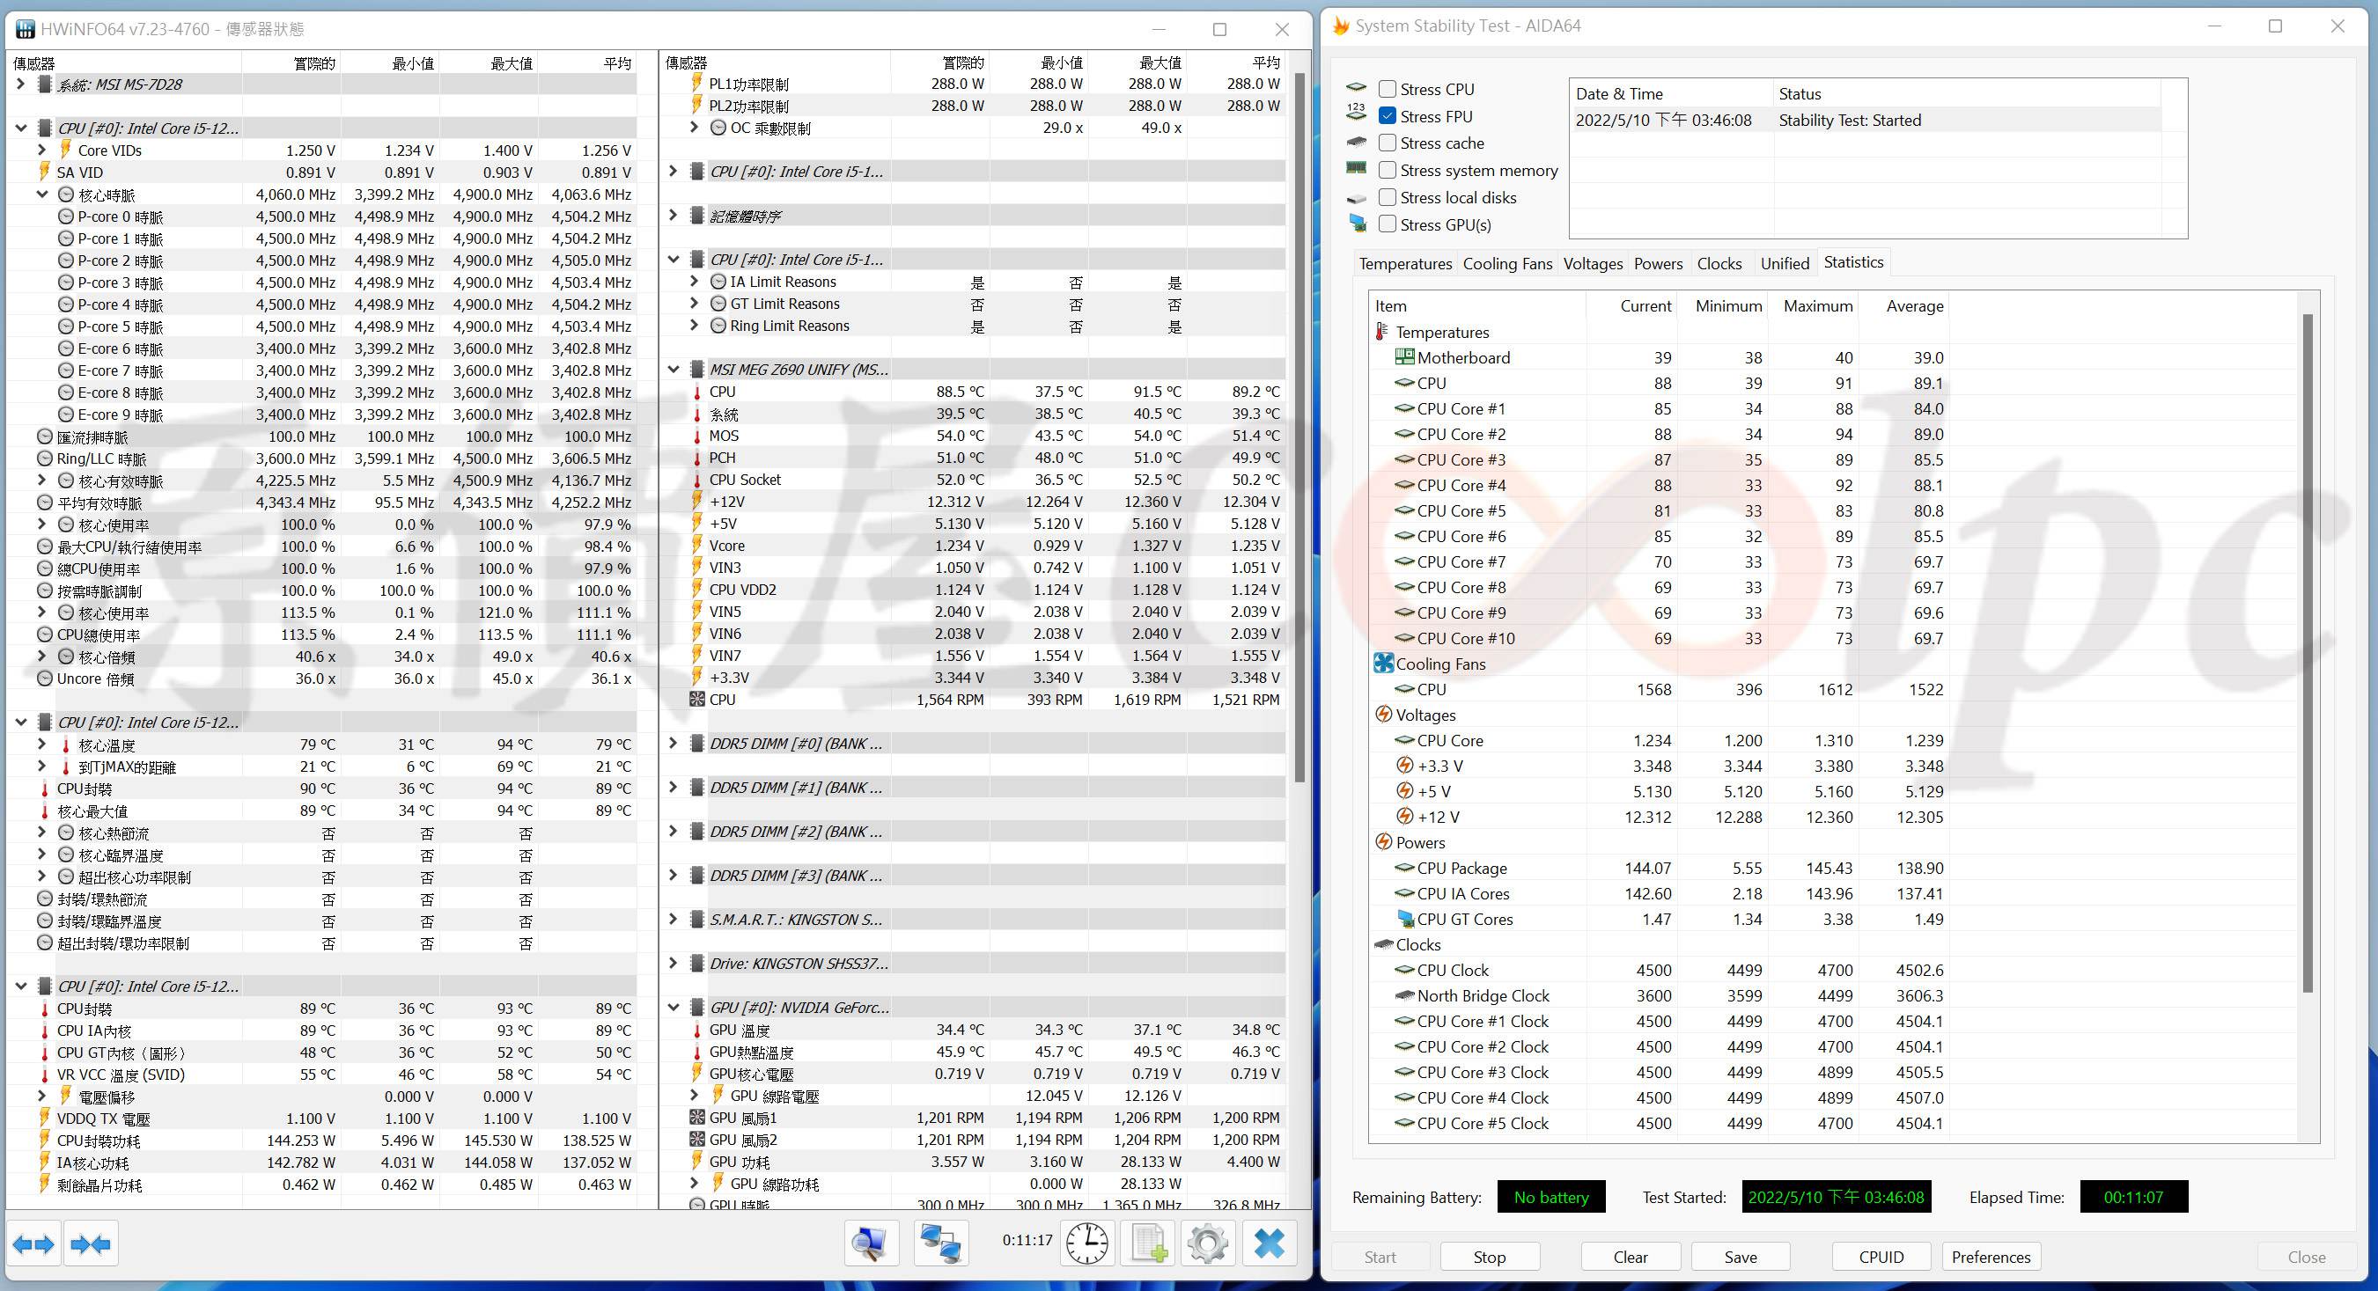Screen dimensions: 2378x1291
Task: Click the PL1功率限制 lightning icon
Action: (x=698, y=84)
